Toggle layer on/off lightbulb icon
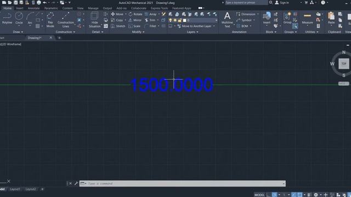This screenshot has height=197, width=351. [171, 20]
